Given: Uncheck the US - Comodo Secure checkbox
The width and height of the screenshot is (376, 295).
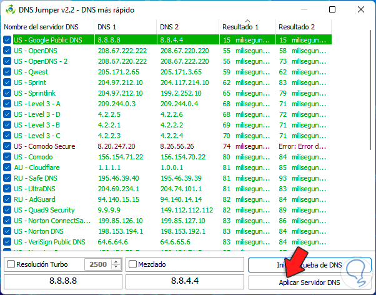Looking at the screenshot, I should pos(7,146).
